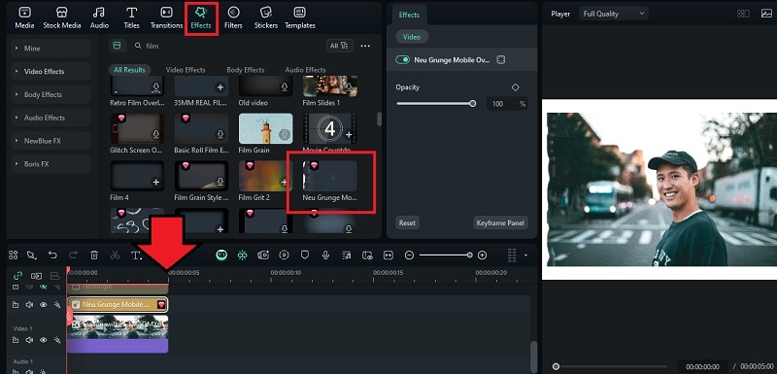The height and width of the screenshot is (374, 777).
Task: Open the Keyframe Panel button
Action: click(500, 222)
